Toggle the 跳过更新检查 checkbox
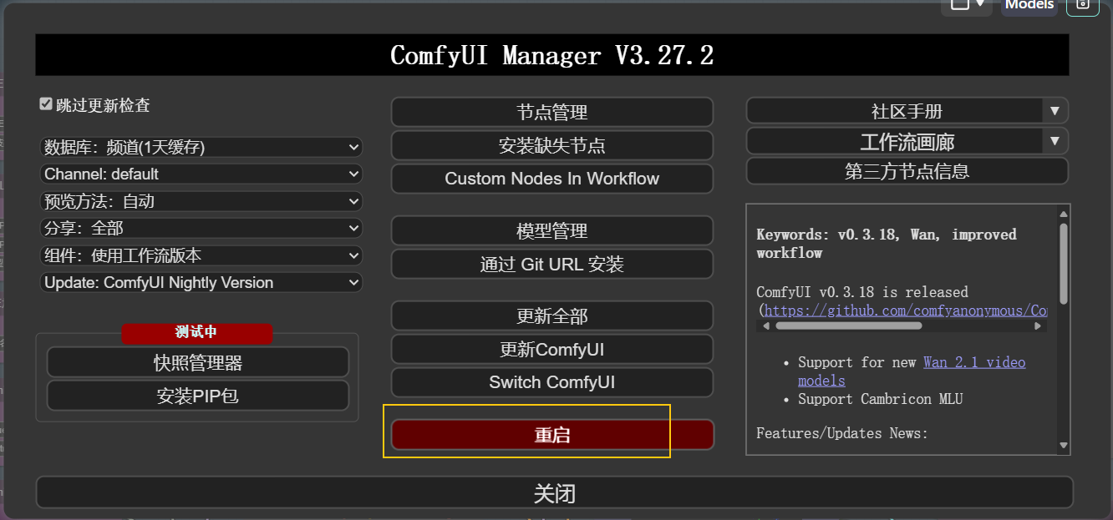1113x520 pixels. (x=46, y=104)
